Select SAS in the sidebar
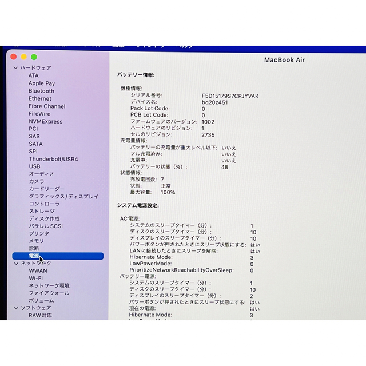This screenshot has height=366, width=366. (34, 136)
